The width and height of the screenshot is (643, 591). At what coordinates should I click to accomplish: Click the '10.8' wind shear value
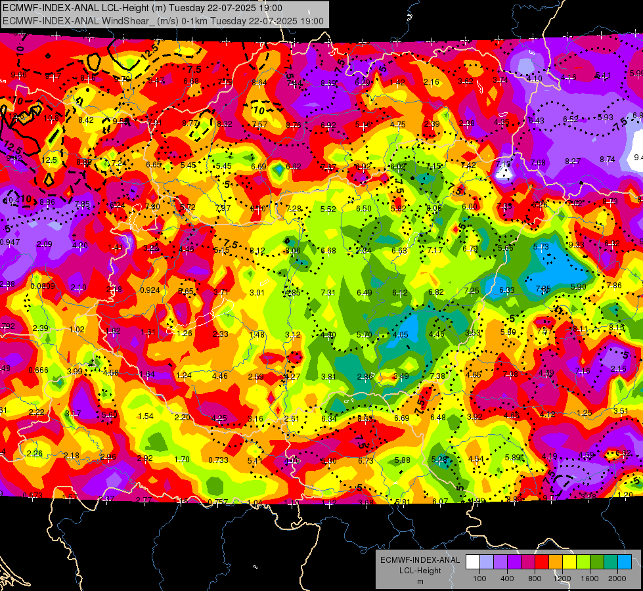[51, 118]
